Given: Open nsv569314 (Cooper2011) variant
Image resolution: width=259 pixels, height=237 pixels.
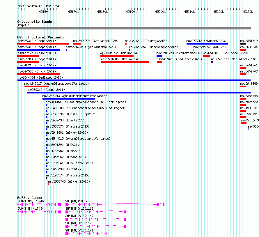Looking at the screenshot, I should [x=37, y=59].
